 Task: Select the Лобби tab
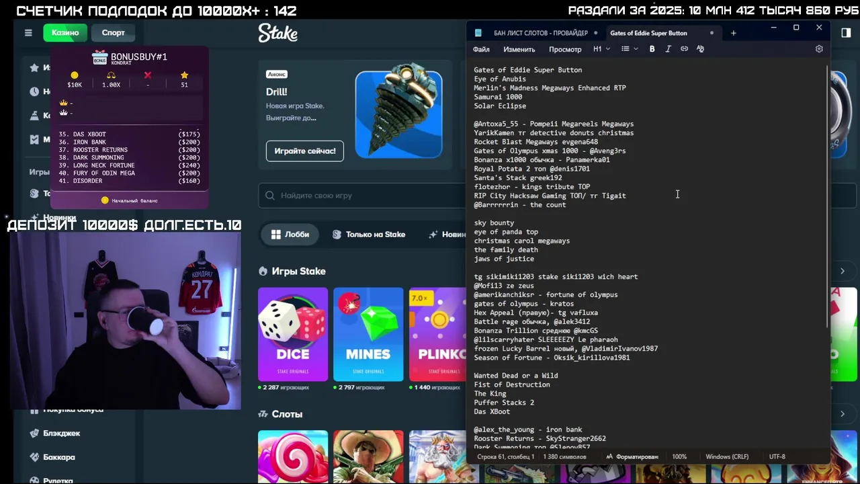point(290,235)
